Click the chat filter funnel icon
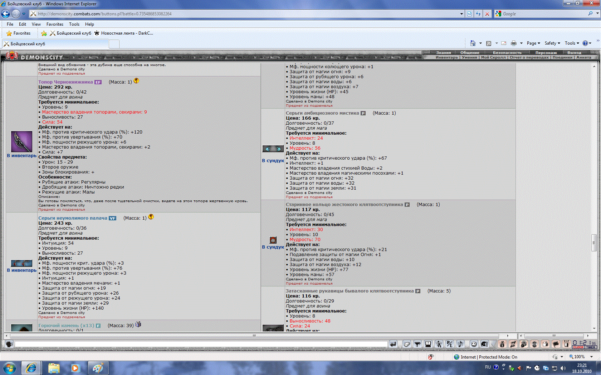Image resolution: width=601 pixels, height=375 pixels. [x=417, y=344]
